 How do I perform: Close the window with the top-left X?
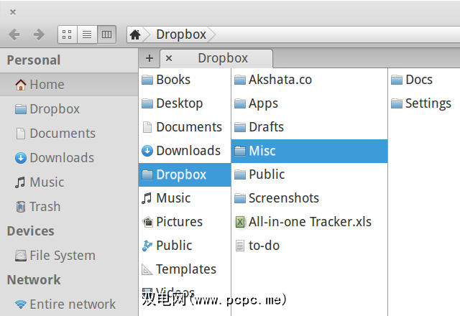[x=13, y=12]
